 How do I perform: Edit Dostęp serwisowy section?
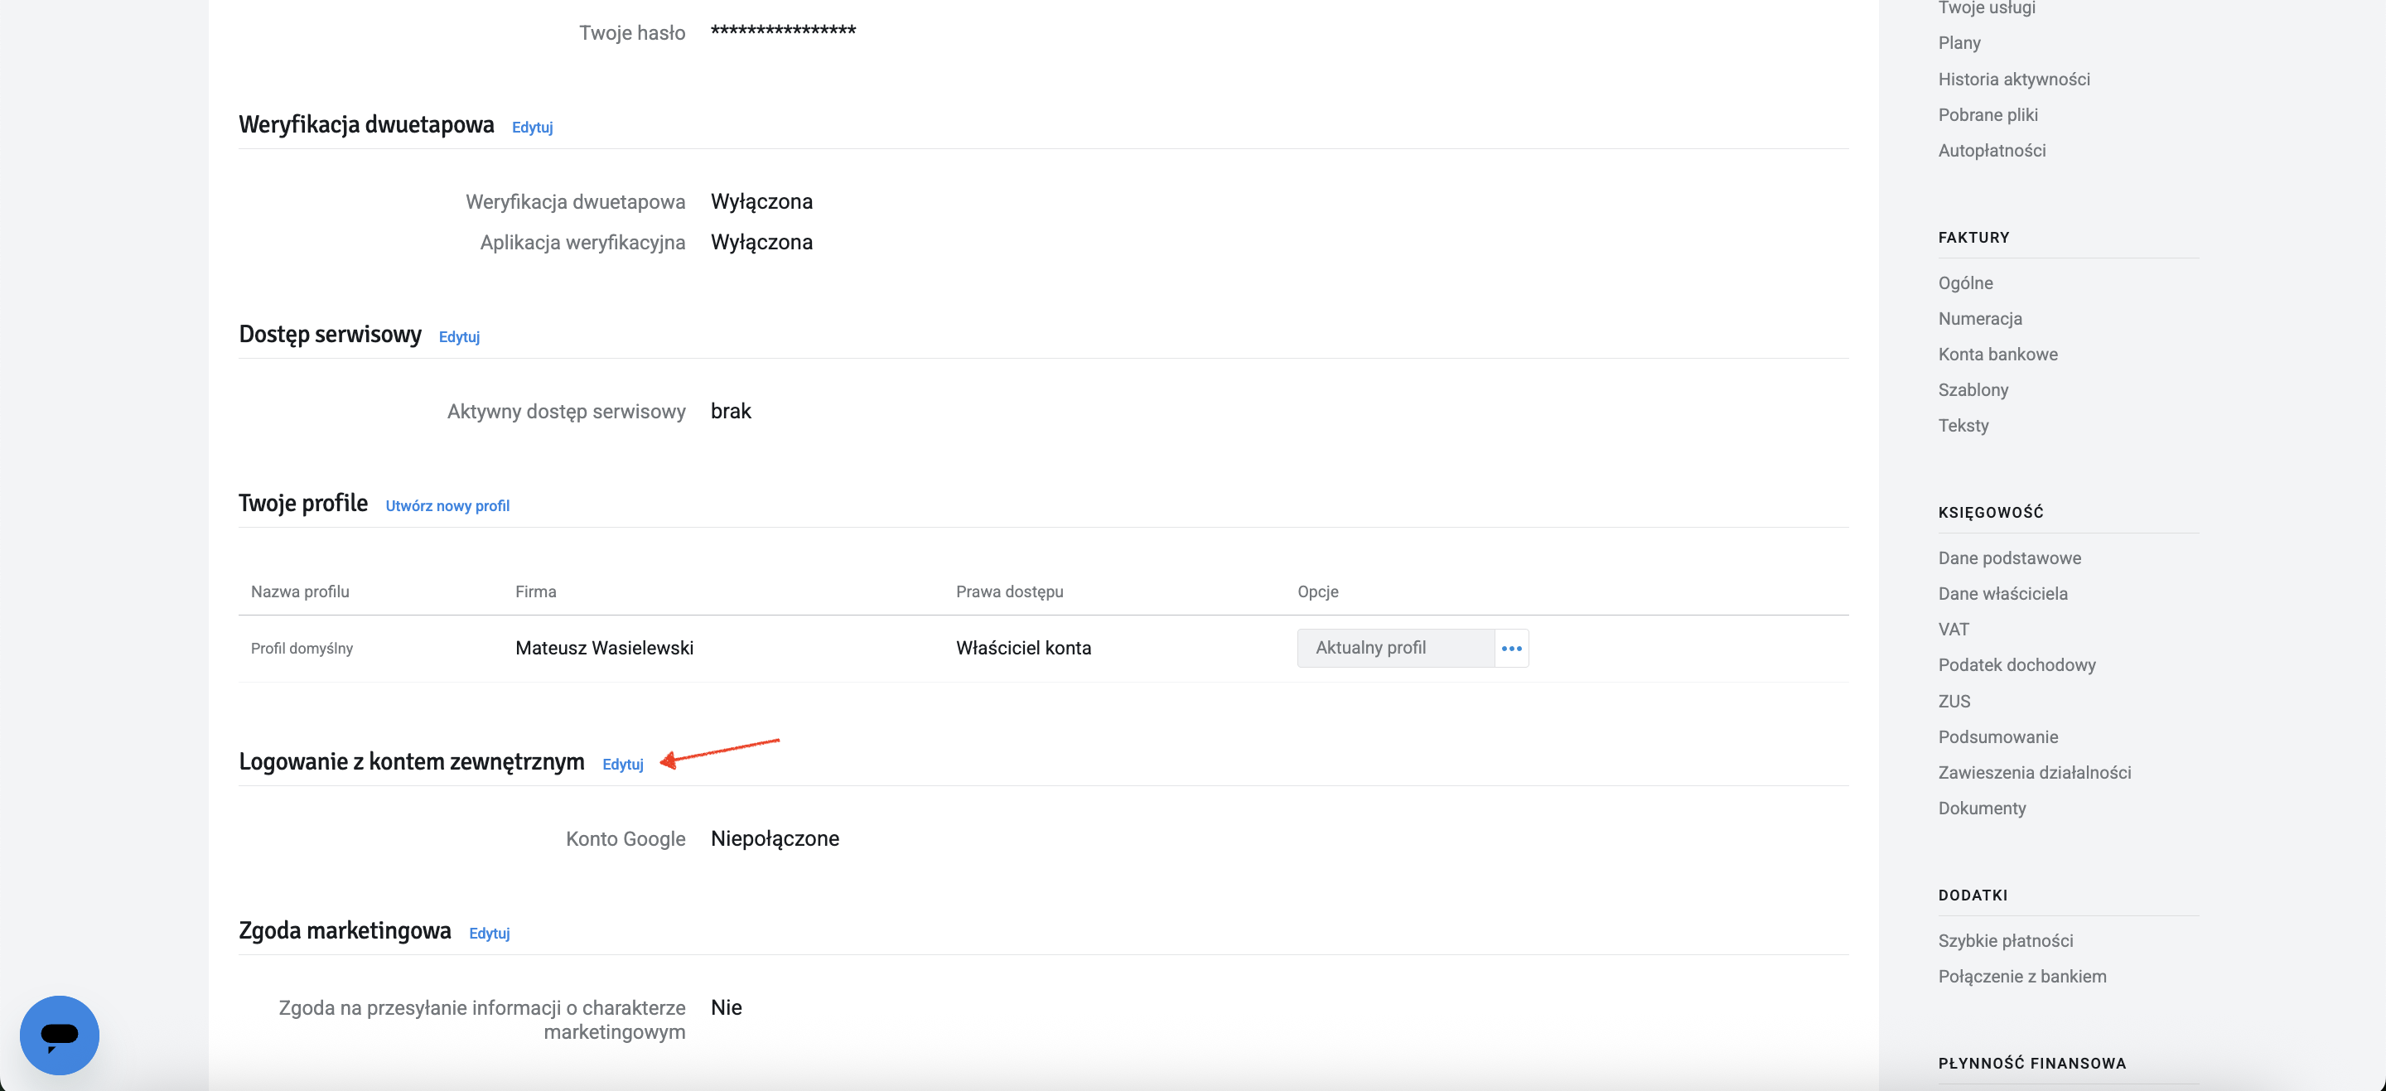tap(460, 337)
